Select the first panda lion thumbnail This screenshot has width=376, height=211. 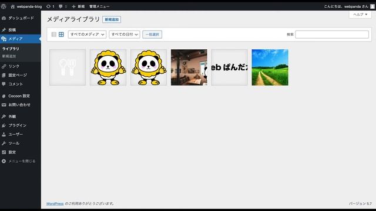click(x=108, y=67)
